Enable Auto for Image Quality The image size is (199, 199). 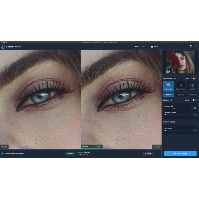coord(194,78)
